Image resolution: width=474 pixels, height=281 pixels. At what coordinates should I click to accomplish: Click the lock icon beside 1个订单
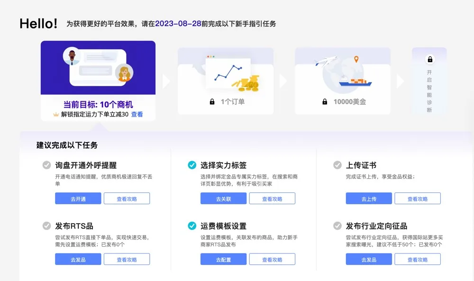(x=212, y=102)
